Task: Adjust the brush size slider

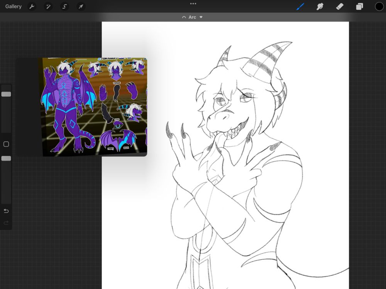Action: [6, 94]
